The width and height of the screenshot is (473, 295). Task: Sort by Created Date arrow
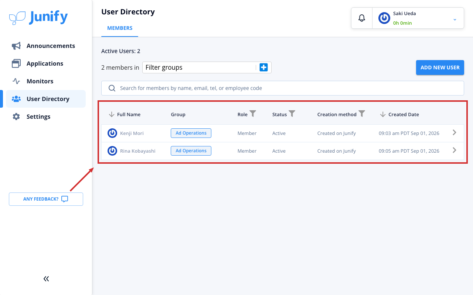[383, 114]
